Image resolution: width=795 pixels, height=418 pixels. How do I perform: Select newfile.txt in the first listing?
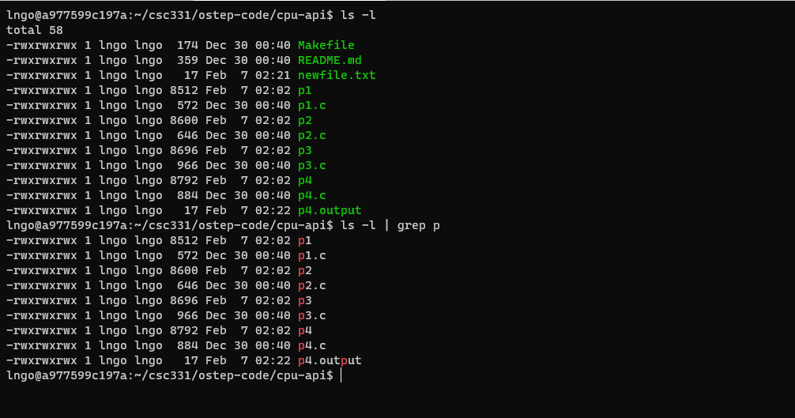(x=337, y=75)
